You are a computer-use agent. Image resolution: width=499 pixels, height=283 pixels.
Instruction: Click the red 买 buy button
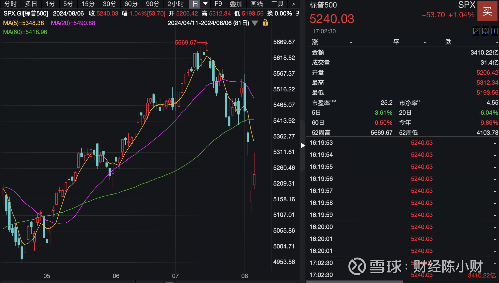[x=487, y=11]
